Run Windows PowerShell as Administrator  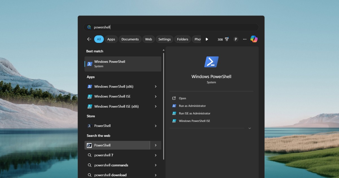coord(192,106)
